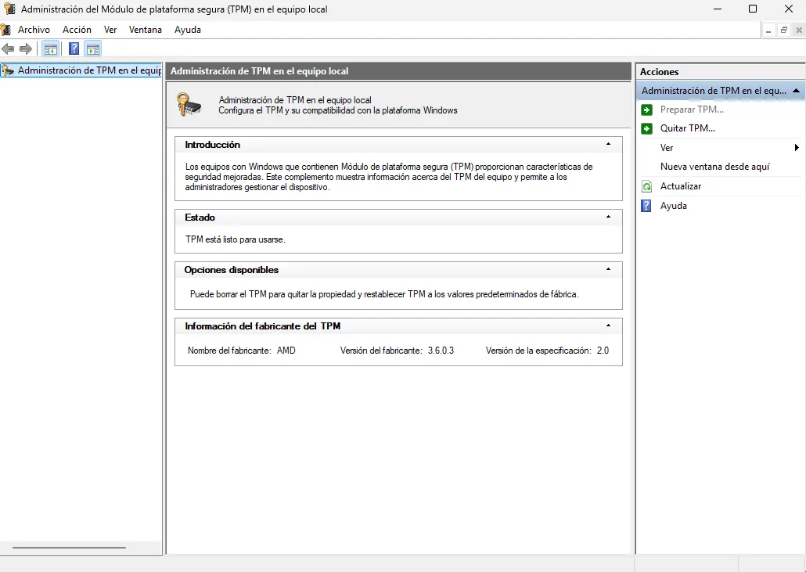Image resolution: width=806 pixels, height=572 pixels.
Task: Collapse the Estado section
Action: point(609,217)
